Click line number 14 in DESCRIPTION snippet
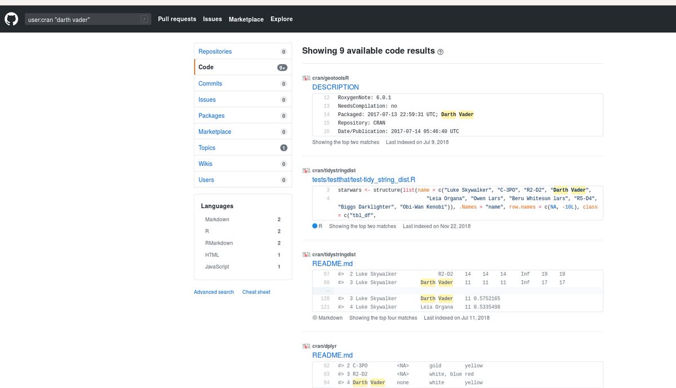This screenshot has height=388, width=676. (326, 114)
